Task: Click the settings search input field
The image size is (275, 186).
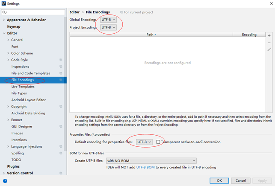Action: (x=33, y=12)
